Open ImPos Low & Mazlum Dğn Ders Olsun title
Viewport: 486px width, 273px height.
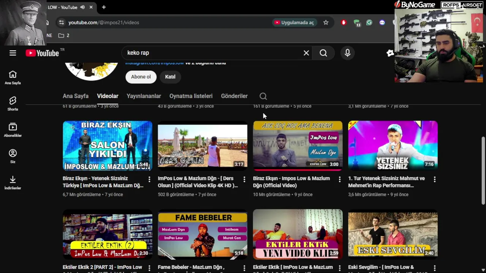198,182
